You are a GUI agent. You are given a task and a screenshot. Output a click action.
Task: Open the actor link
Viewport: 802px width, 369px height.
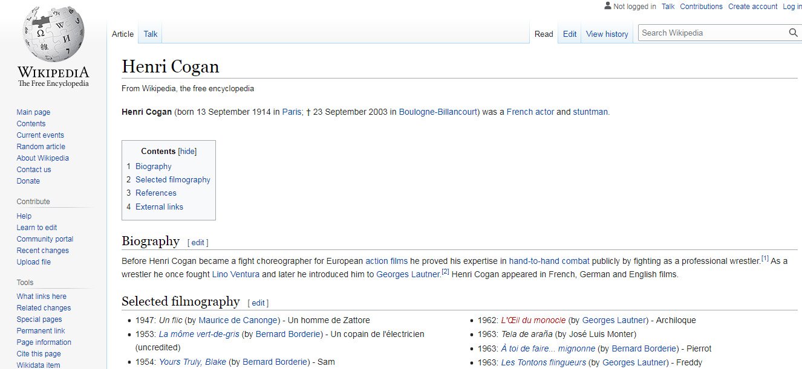click(x=545, y=112)
